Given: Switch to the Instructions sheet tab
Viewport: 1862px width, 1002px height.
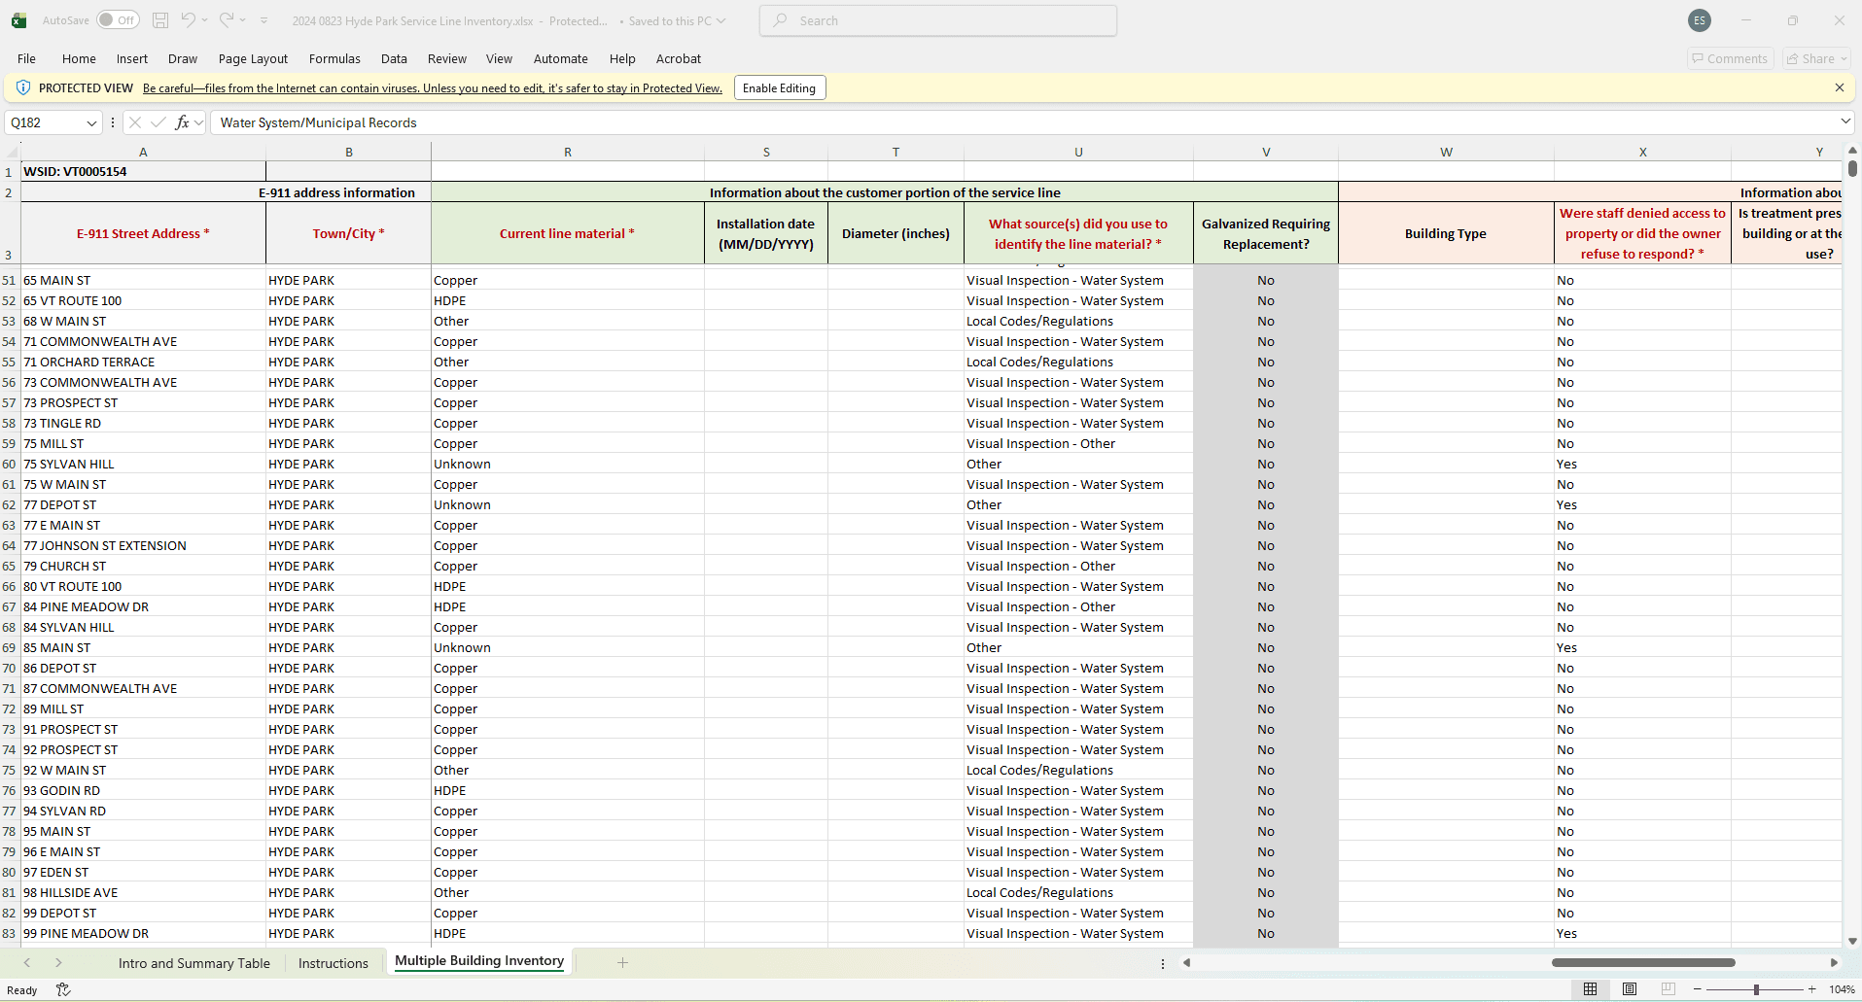Looking at the screenshot, I should pos(334,963).
